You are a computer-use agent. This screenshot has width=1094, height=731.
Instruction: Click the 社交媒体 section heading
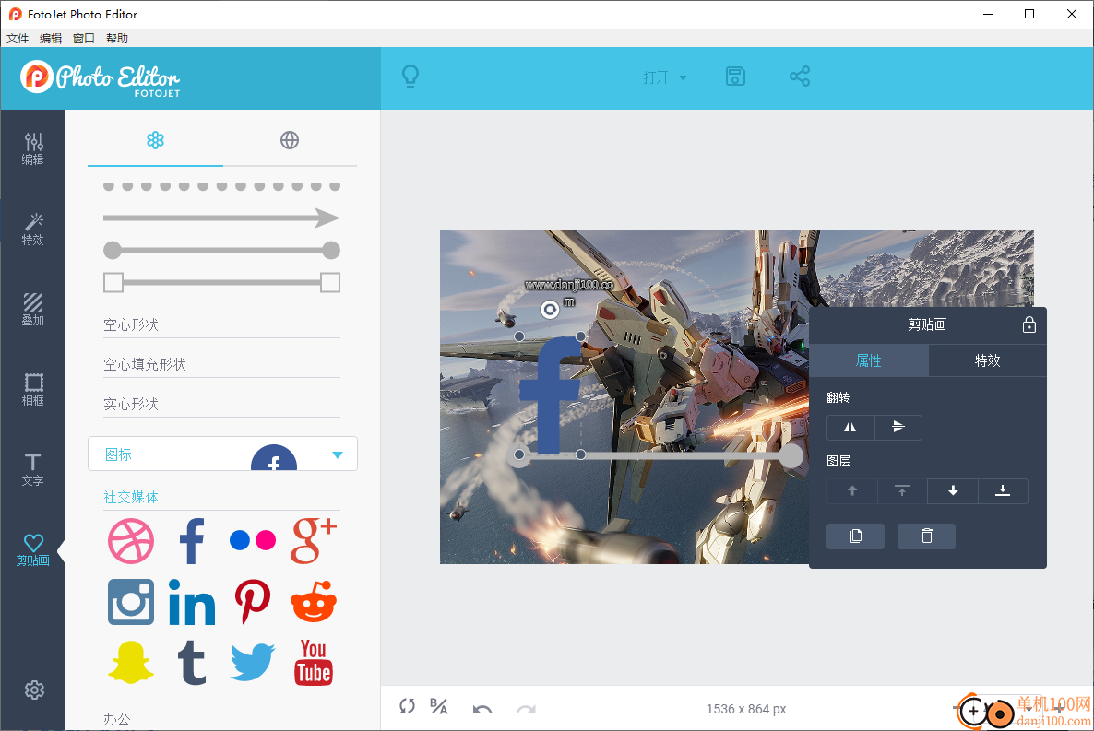(x=131, y=498)
